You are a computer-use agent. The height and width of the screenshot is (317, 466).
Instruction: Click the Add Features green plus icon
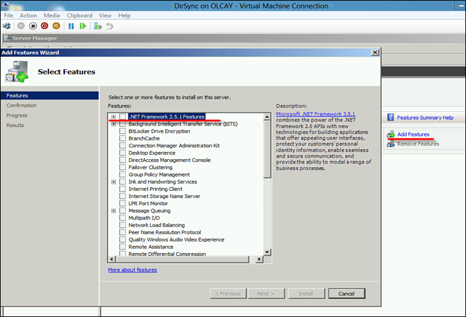click(391, 135)
